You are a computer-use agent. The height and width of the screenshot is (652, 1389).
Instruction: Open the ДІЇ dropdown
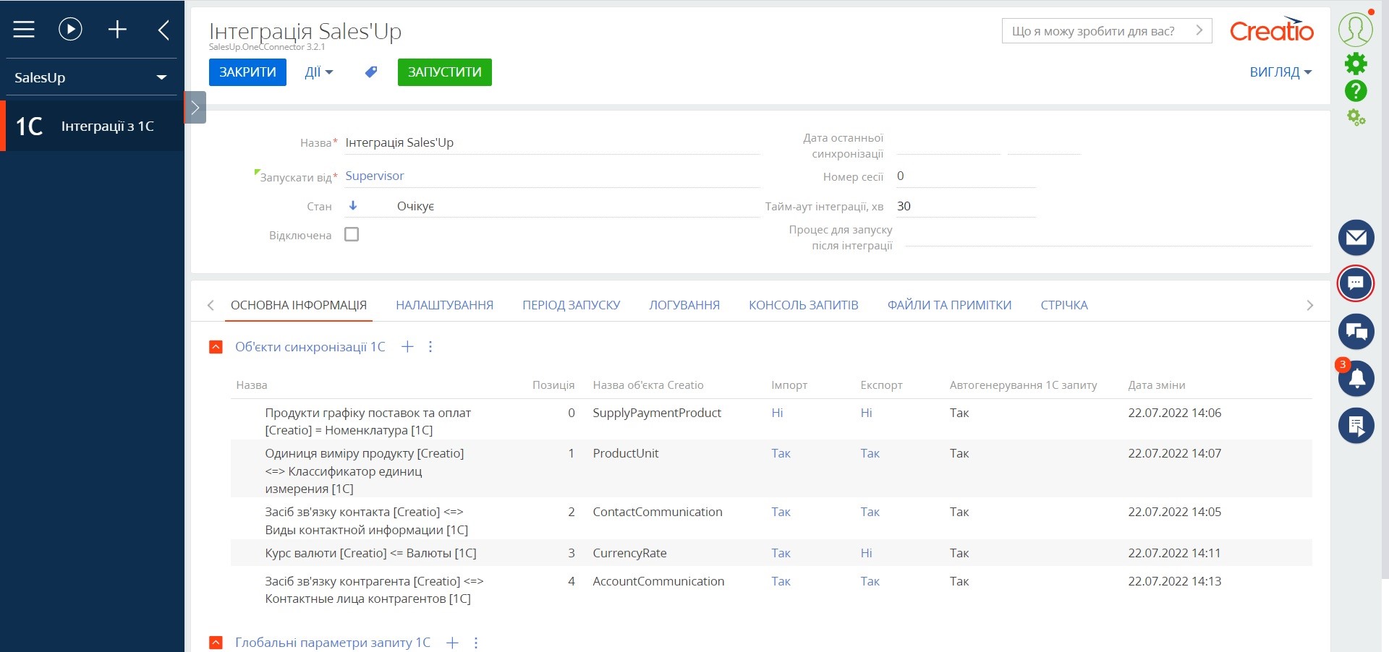[x=318, y=72]
